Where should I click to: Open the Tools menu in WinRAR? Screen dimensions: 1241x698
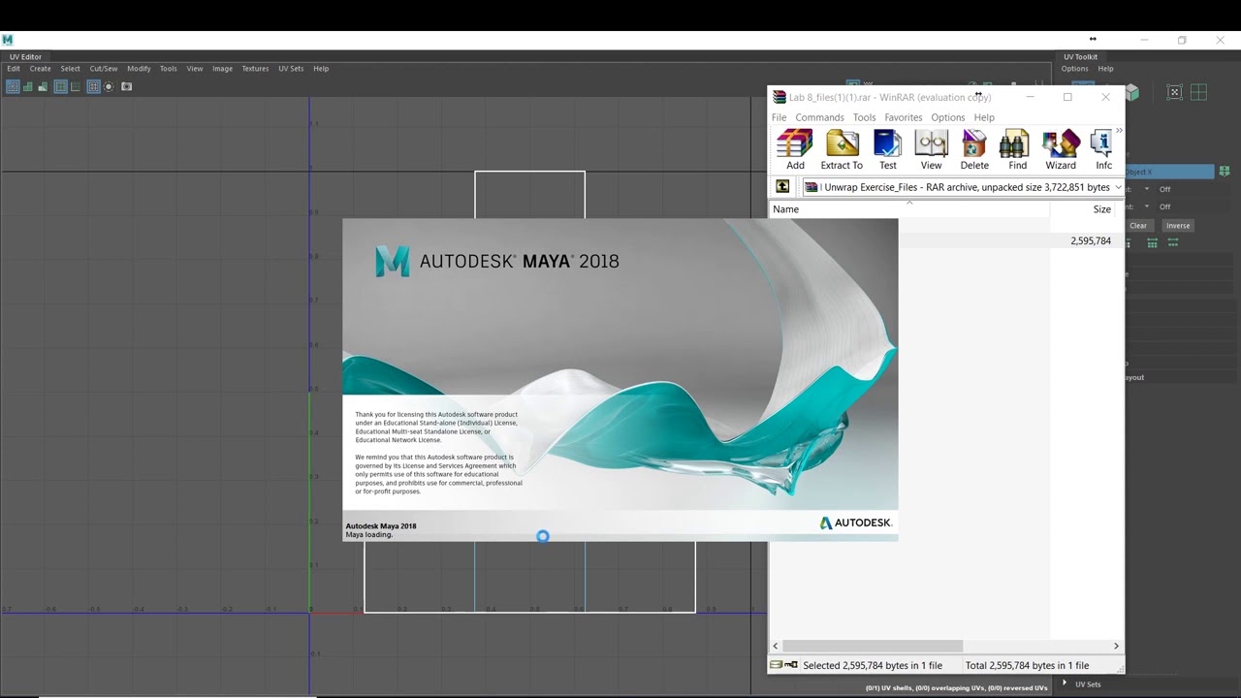point(864,117)
